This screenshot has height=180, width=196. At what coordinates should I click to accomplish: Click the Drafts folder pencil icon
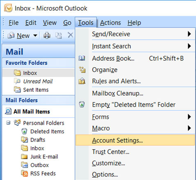25,139
